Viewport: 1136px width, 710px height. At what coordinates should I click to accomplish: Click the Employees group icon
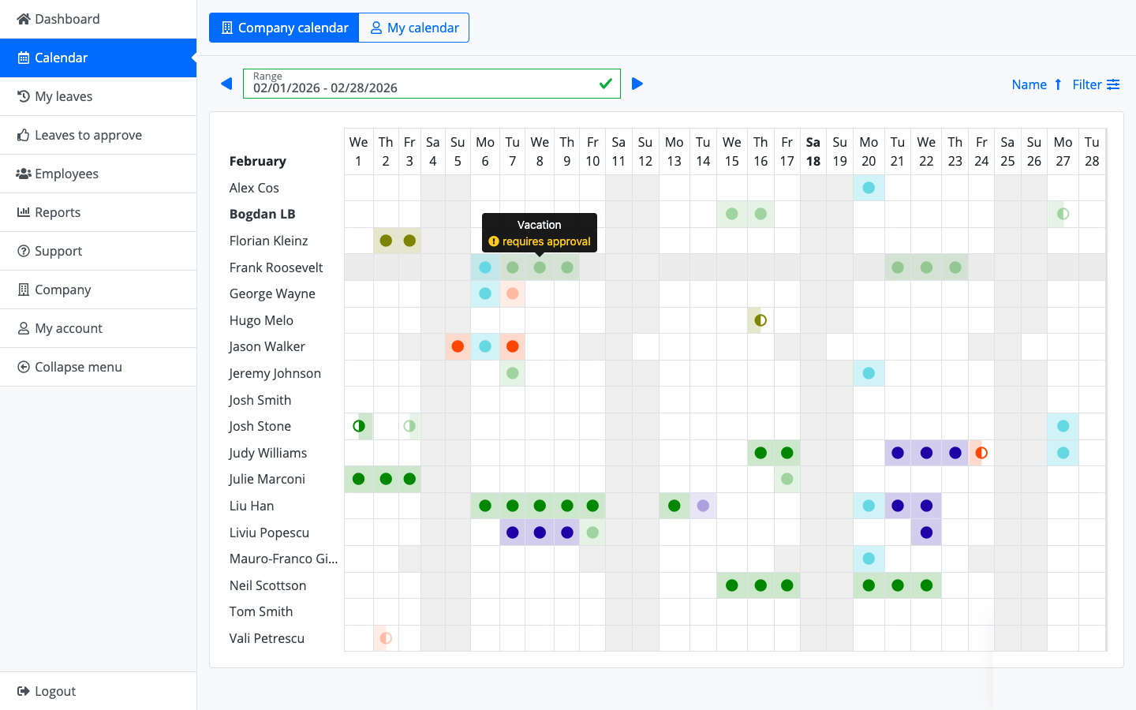point(24,174)
